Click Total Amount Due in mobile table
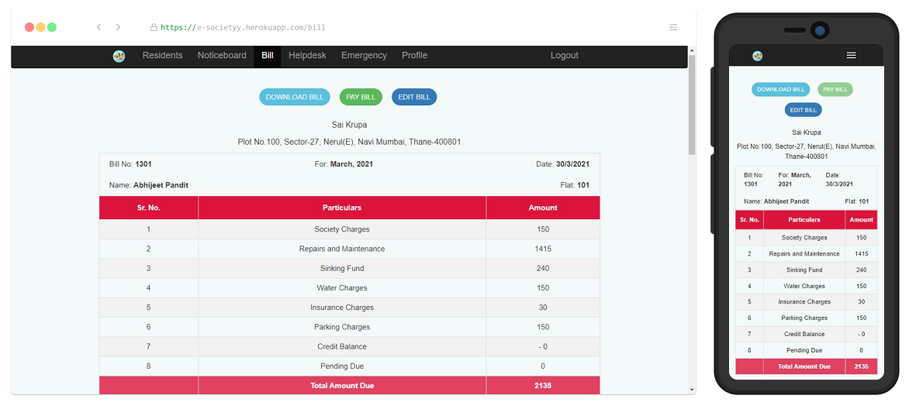 click(804, 366)
